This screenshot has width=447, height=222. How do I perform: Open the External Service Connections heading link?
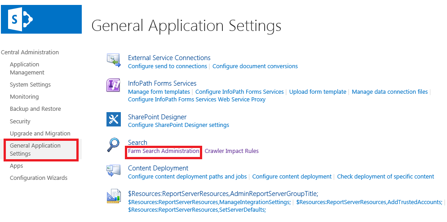tap(169, 58)
